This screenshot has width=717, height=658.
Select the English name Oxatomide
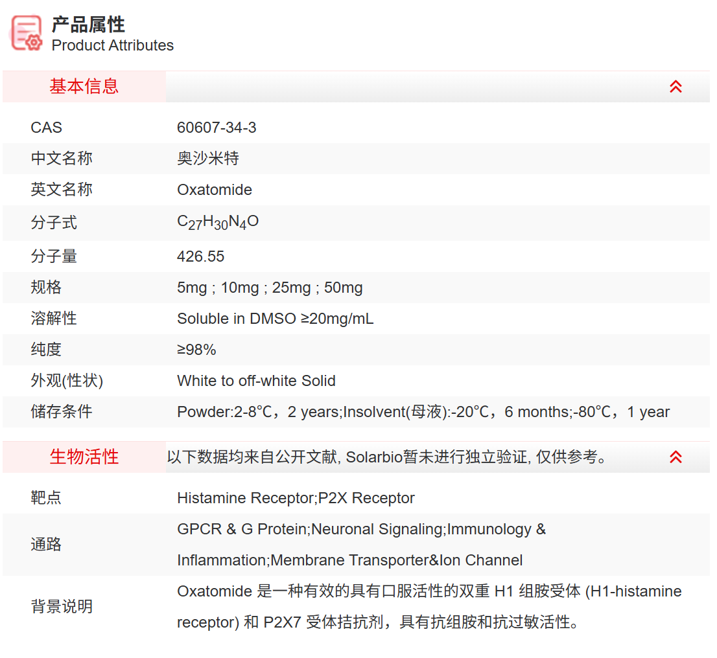[215, 190]
